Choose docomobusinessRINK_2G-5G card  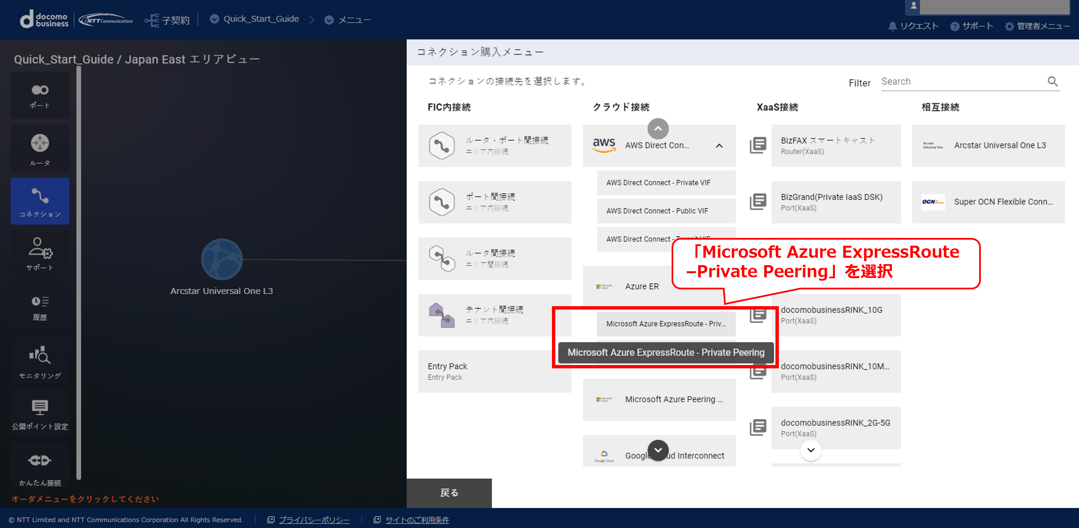pyautogui.click(x=836, y=428)
